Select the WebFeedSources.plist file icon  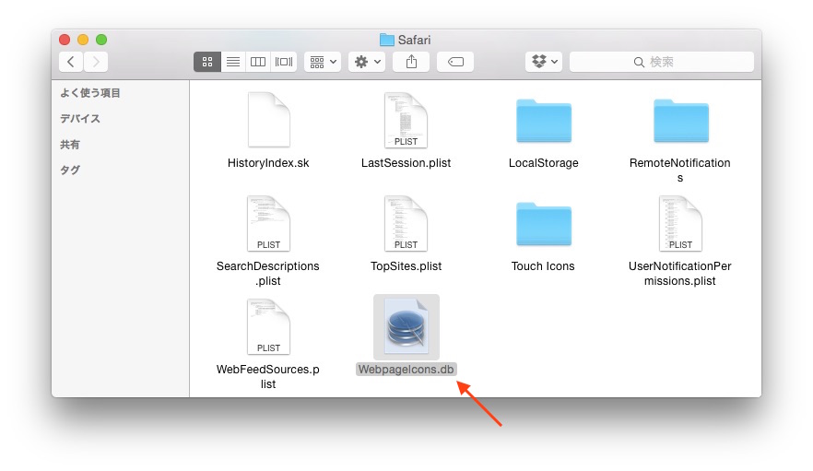(268, 326)
